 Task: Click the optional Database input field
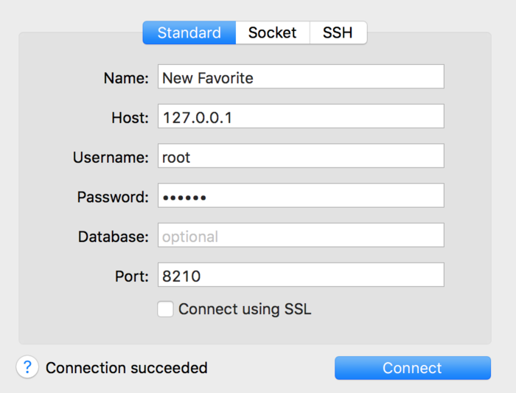coord(301,236)
